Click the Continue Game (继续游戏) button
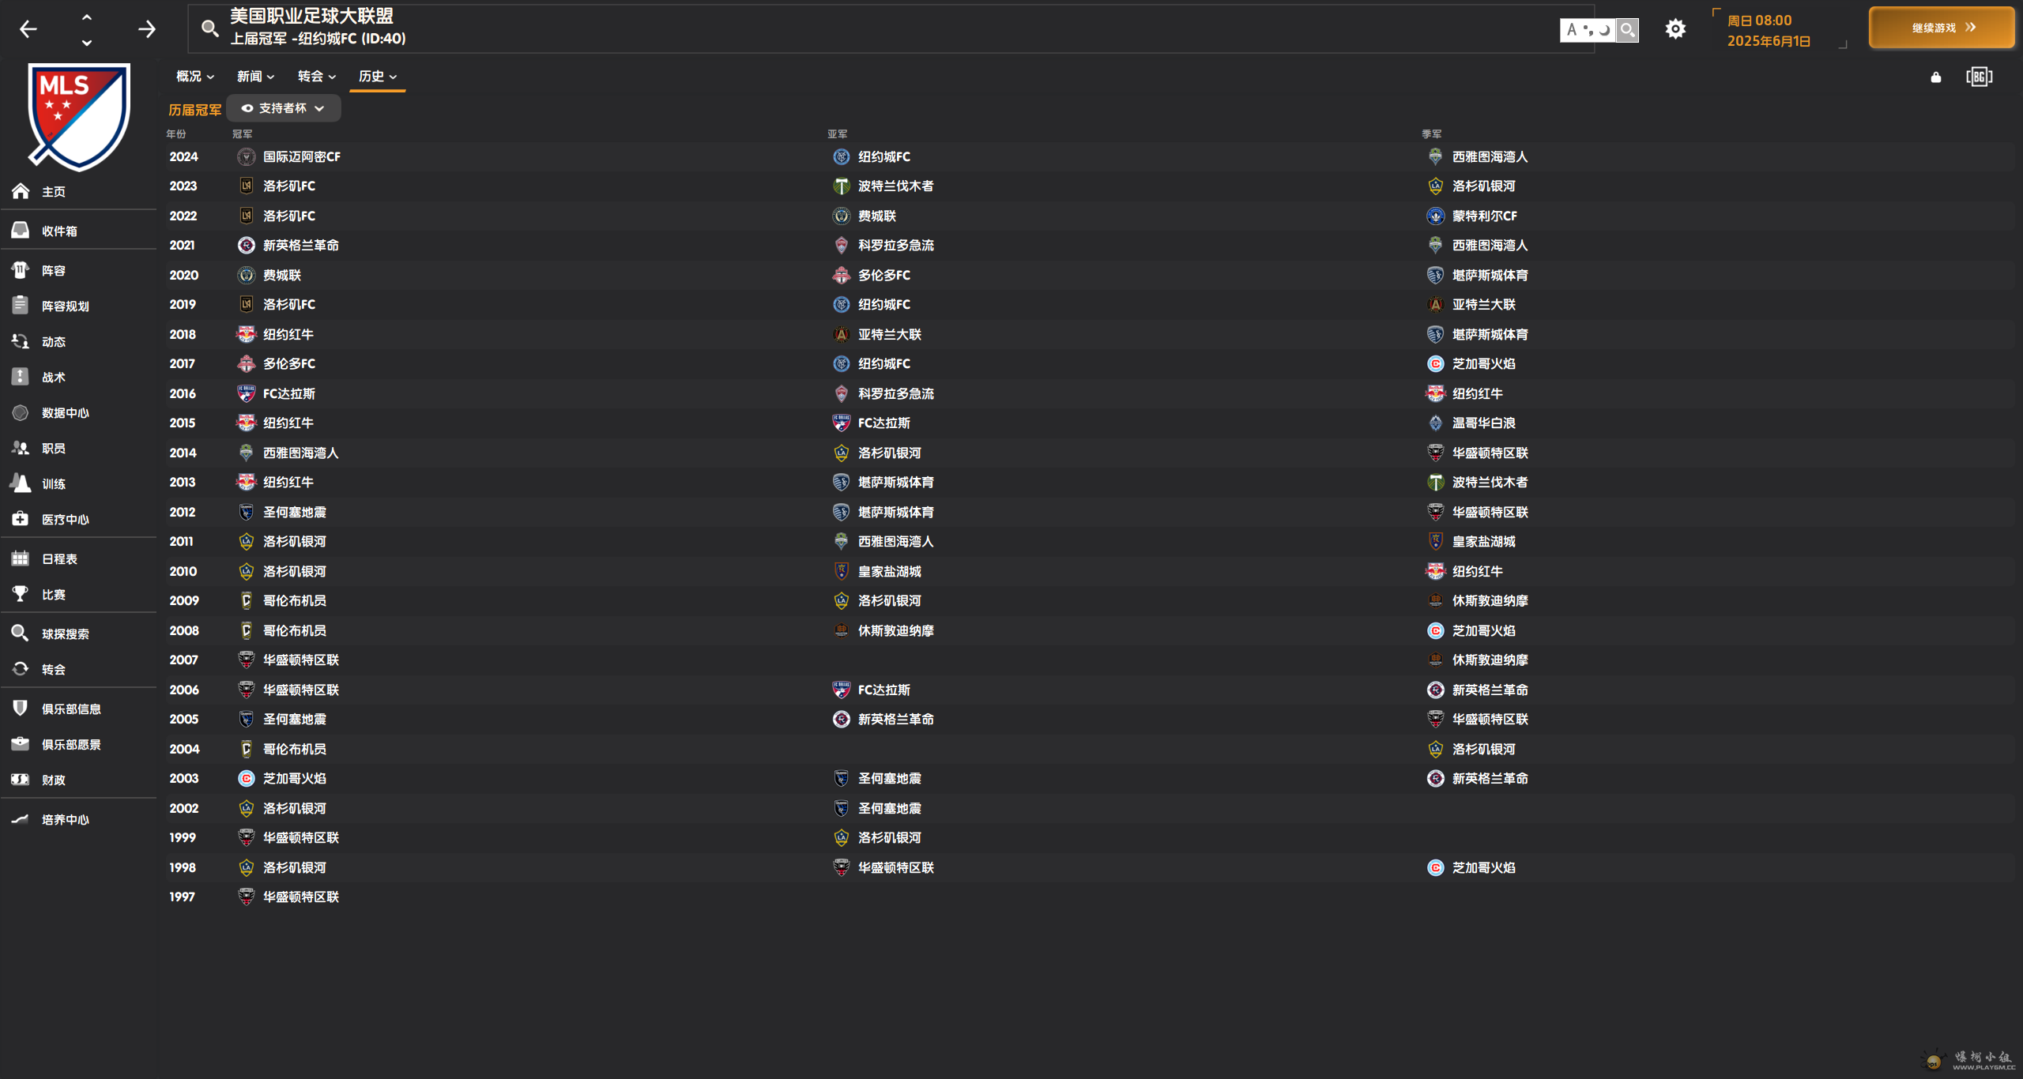The width and height of the screenshot is (2023, 1079). coord(1942,28)
